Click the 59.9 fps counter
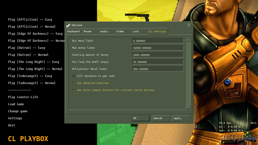The height and width of the screenshot is (145, 258). (225, 123)
